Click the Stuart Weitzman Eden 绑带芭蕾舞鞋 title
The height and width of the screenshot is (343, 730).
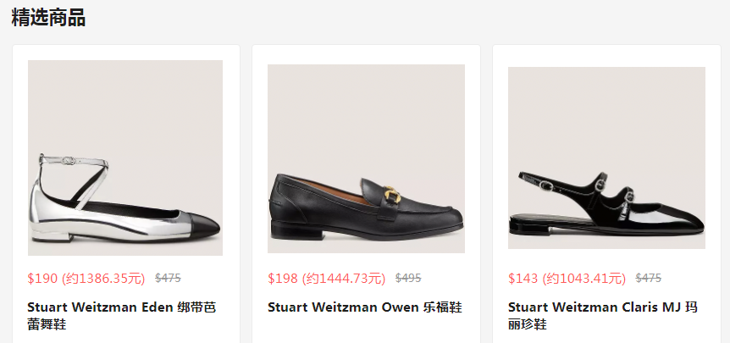(122, 316)
